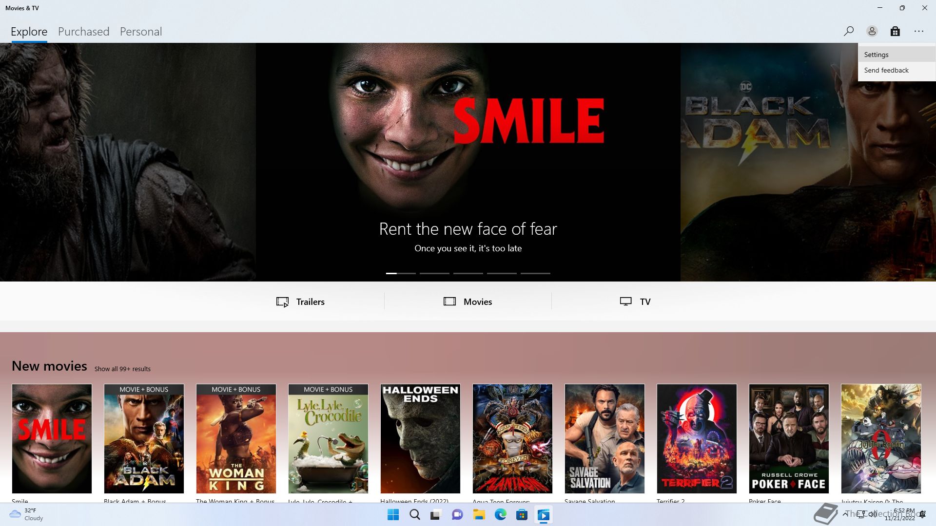Image resolution: width=936 pixels, height=526 pixels.
Task: Choose Send feedback from the menu
Action: click(x=897, y=70)
